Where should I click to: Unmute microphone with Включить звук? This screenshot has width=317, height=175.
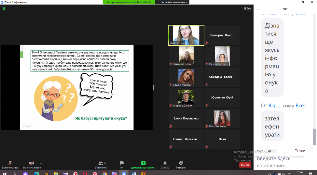[x=10, y=164]
